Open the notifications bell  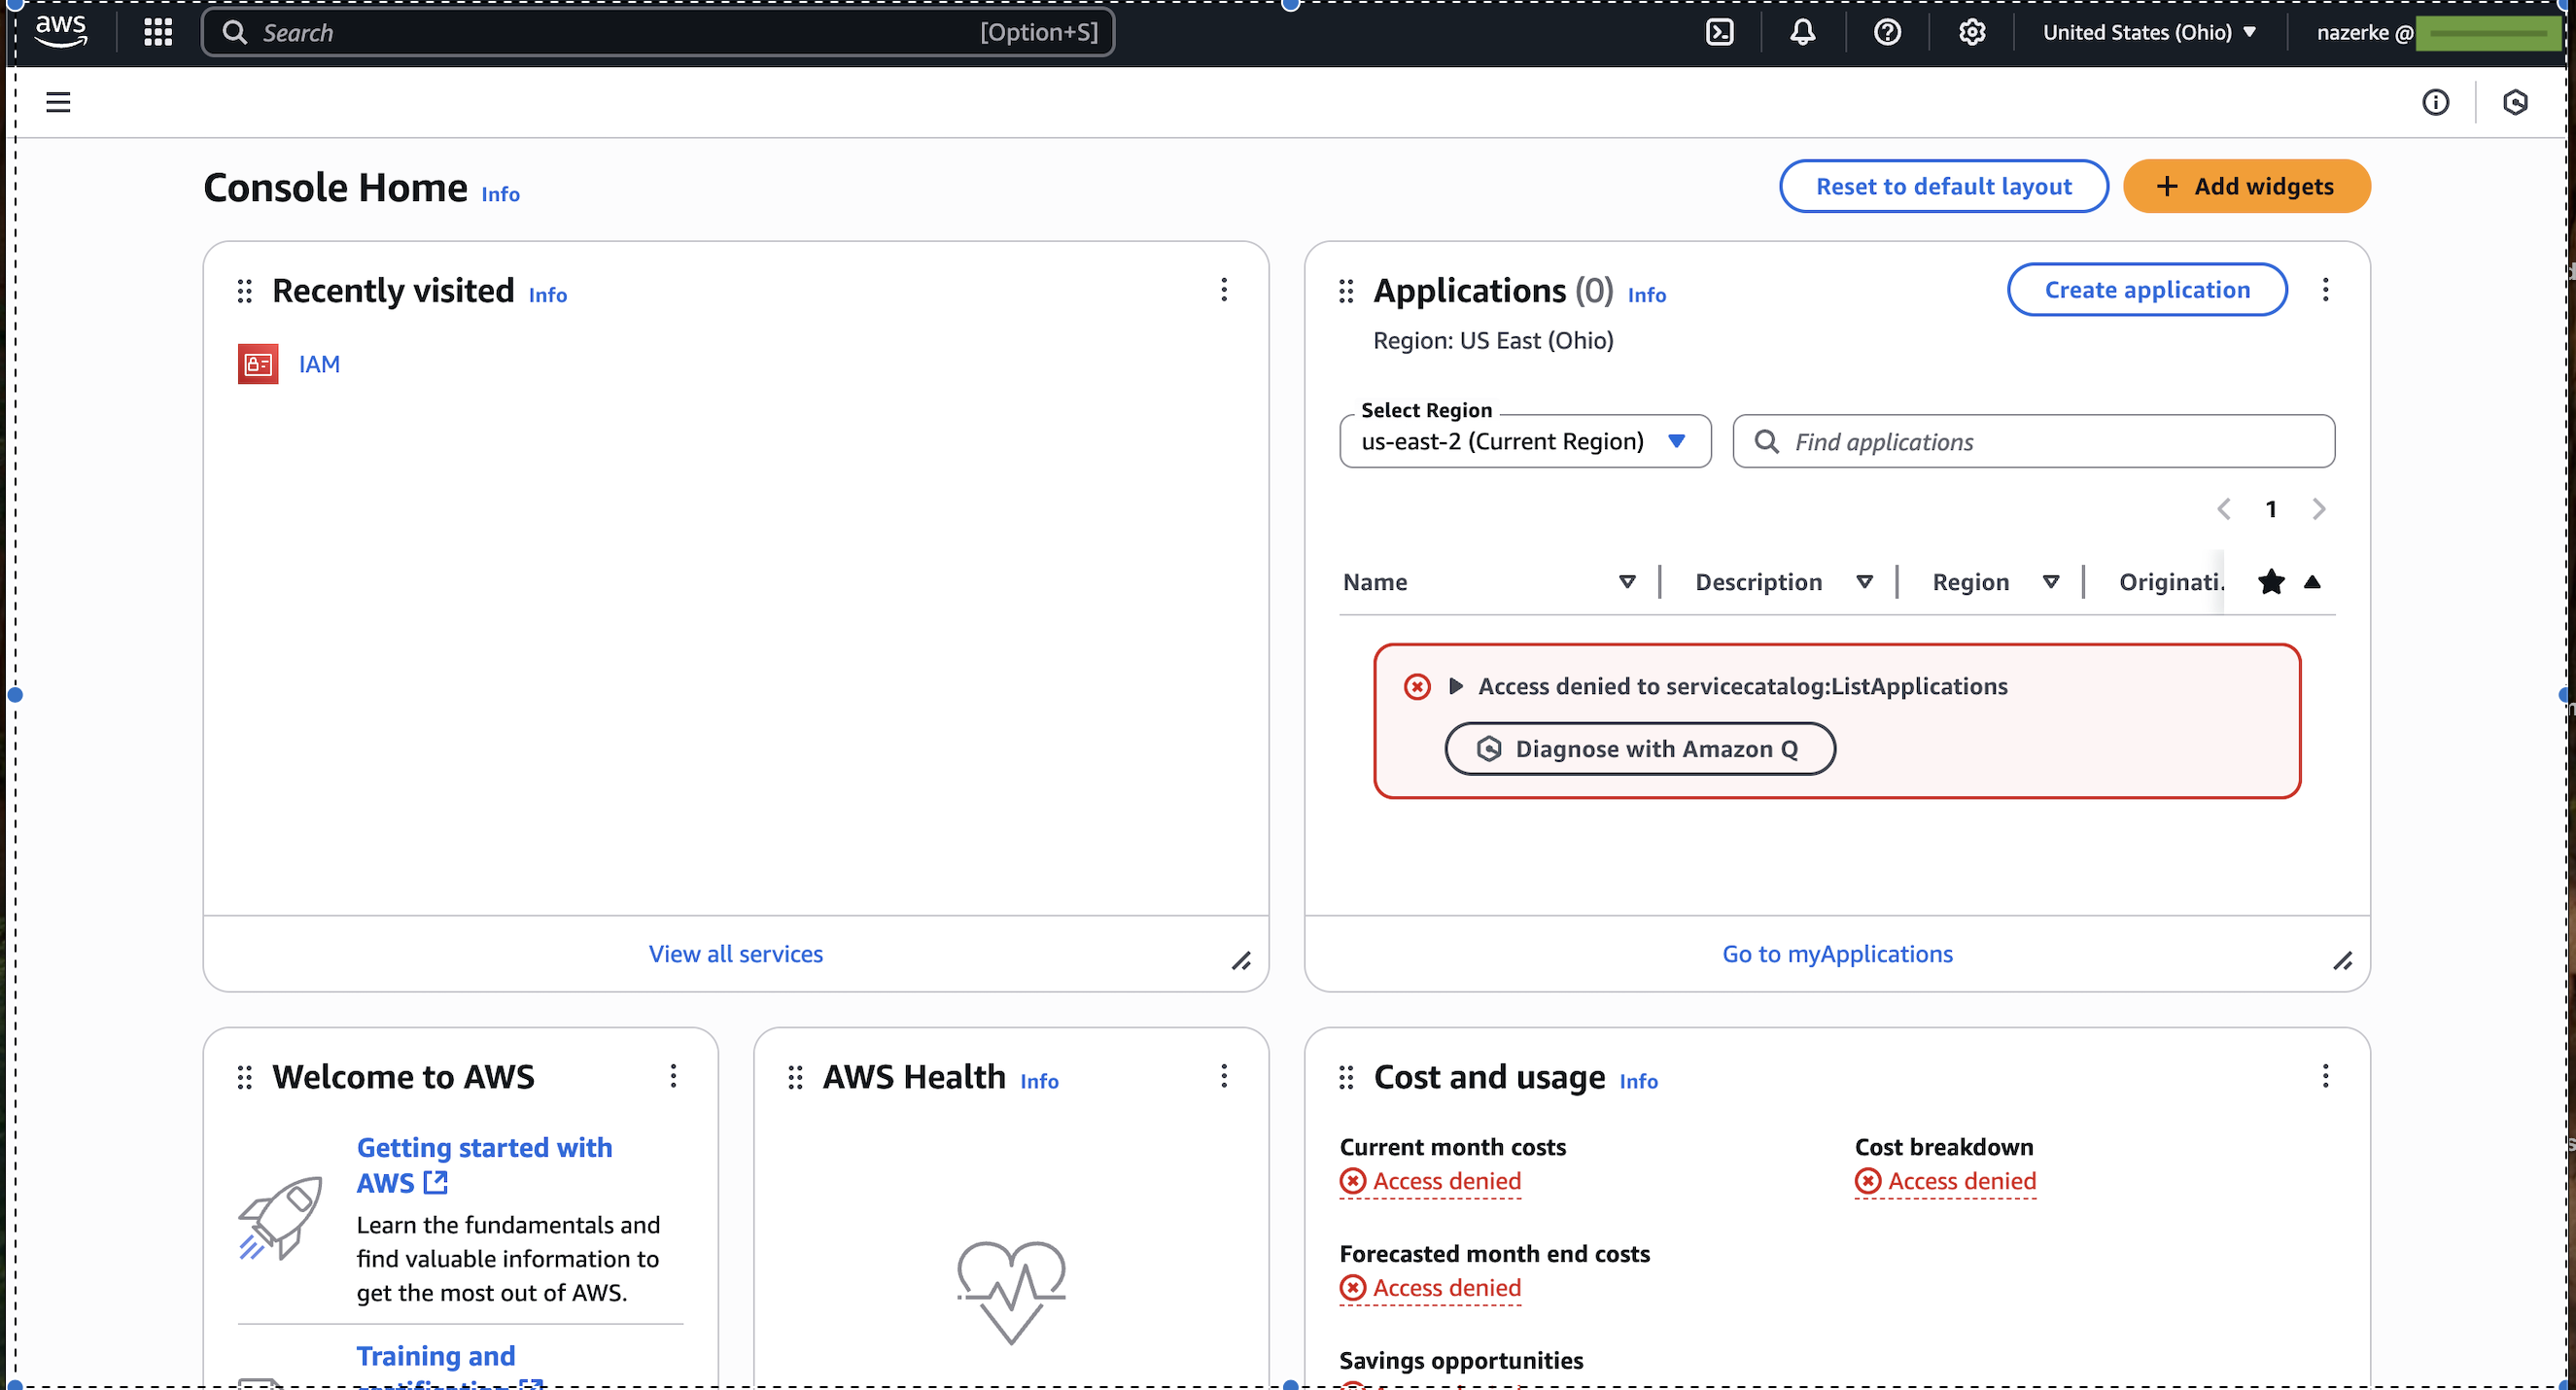click(x=1802, y=32)
